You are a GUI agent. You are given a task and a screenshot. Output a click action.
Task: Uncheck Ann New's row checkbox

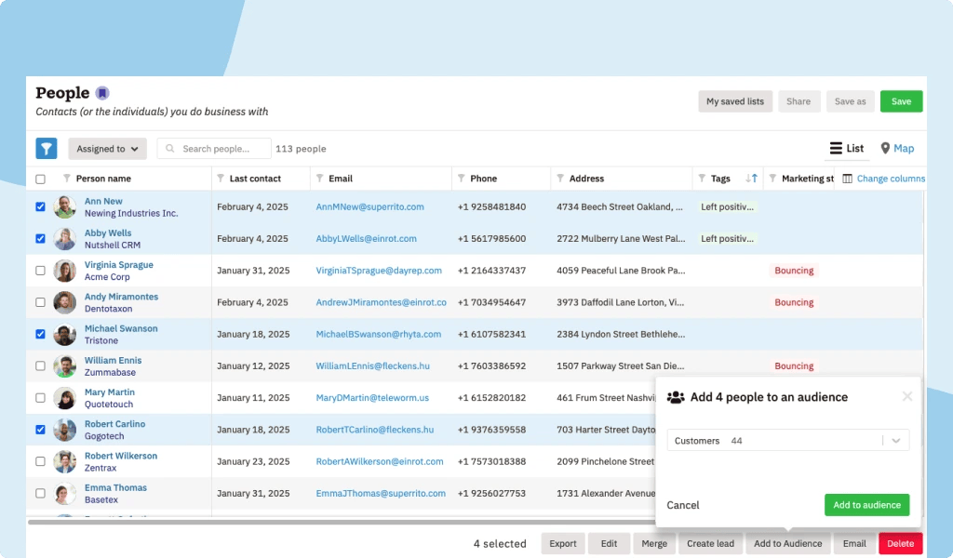pyautogui.click(x=39, y=206)
